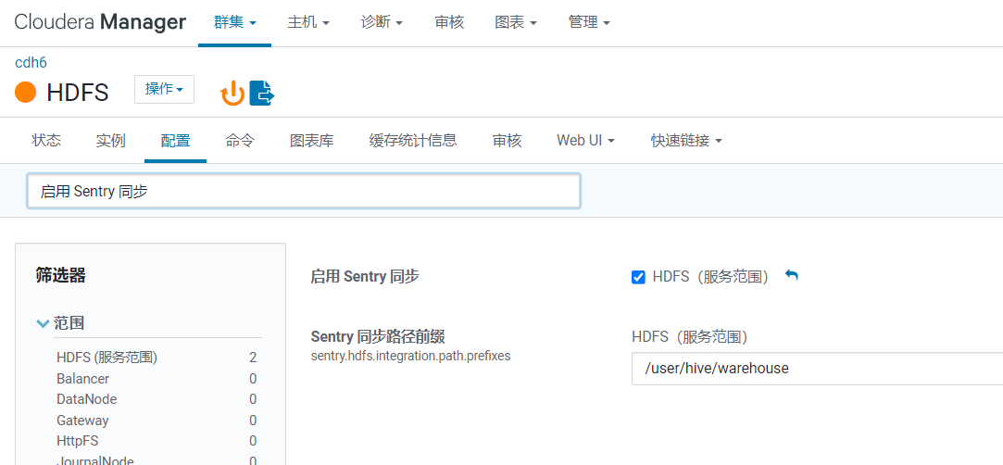The height and width of the screenshot is (465, 1003).
Task: Click the HDFS service title
Action: point(78,92)
